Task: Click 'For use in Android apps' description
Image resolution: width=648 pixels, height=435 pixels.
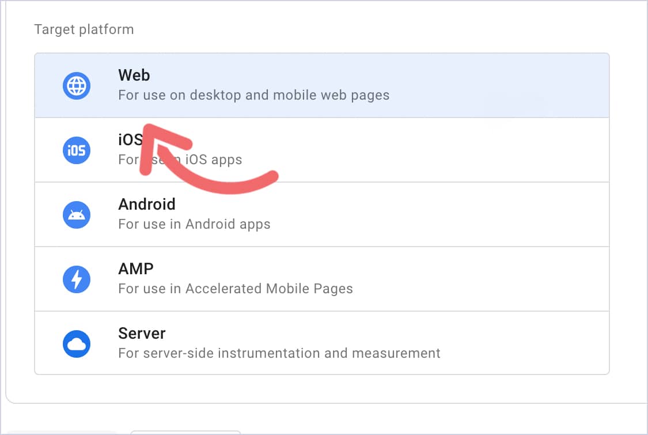Action: pos(194,224)
